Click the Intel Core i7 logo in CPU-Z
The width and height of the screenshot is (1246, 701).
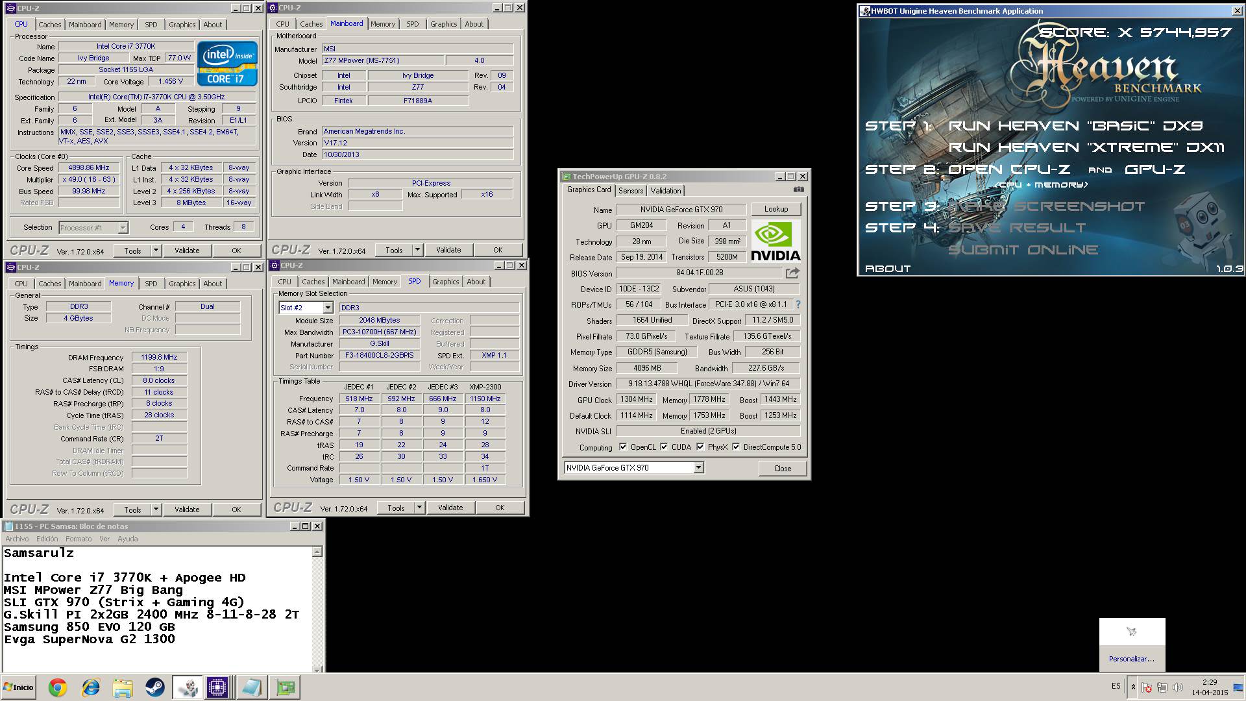[227, 64]
